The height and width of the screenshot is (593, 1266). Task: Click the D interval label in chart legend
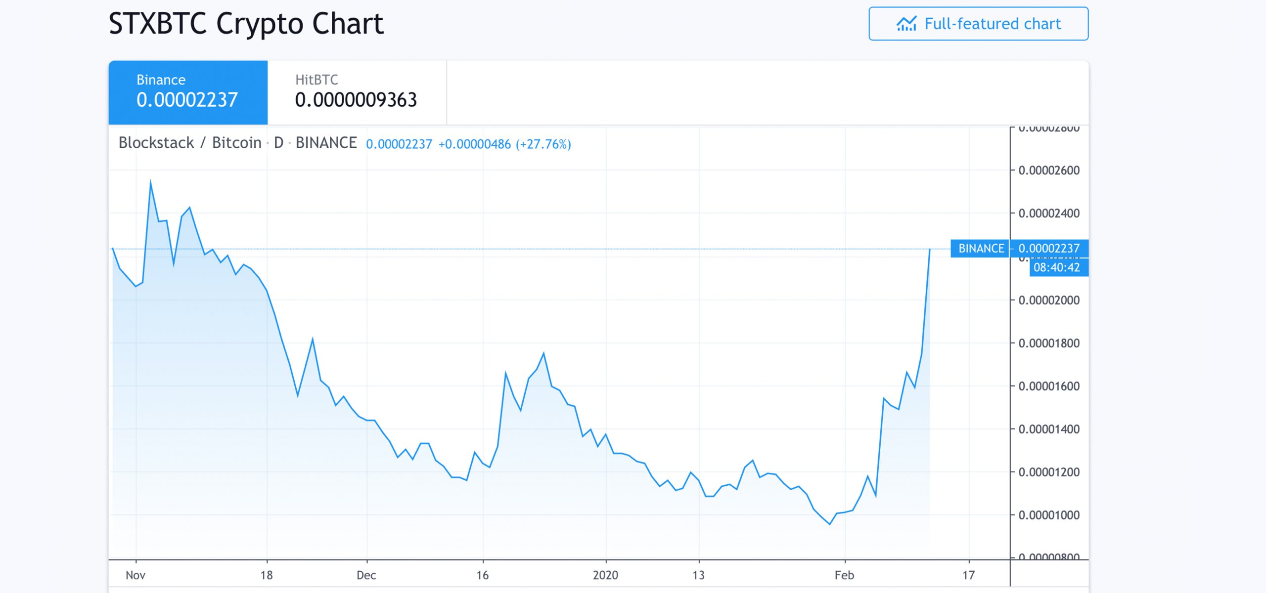click(278, 143)
